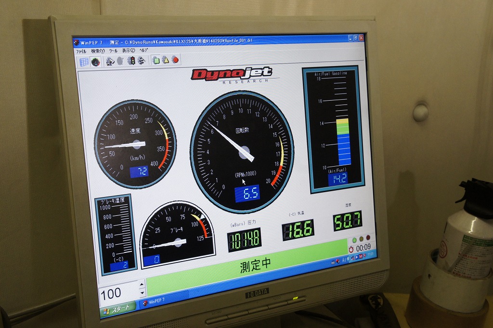Image resolution: width=493 pixels, height=328 pixels.
Task: Open the ヘルプ menu
Action: tap(143, 50)
